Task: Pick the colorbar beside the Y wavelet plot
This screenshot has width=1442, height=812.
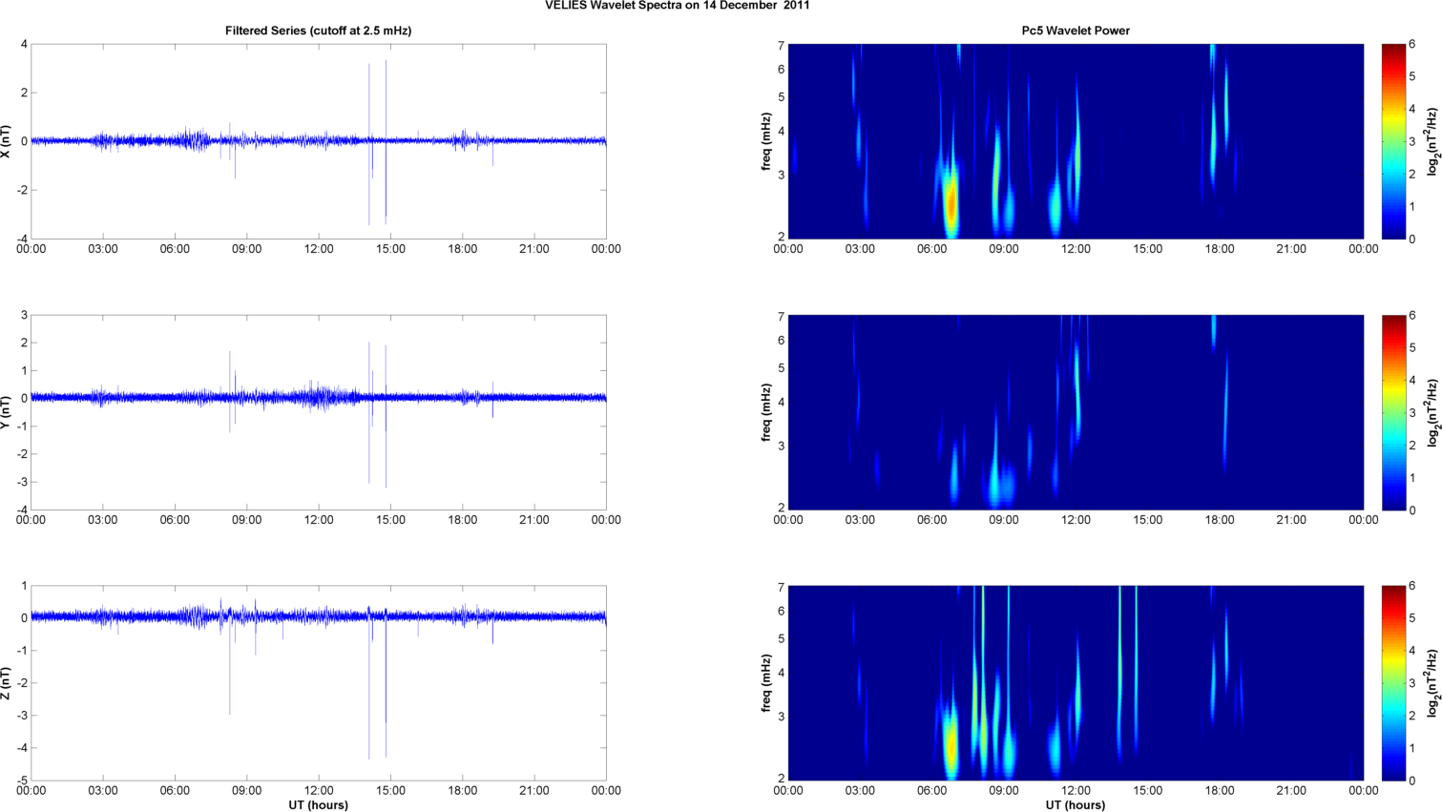Action: [1393, 412]
